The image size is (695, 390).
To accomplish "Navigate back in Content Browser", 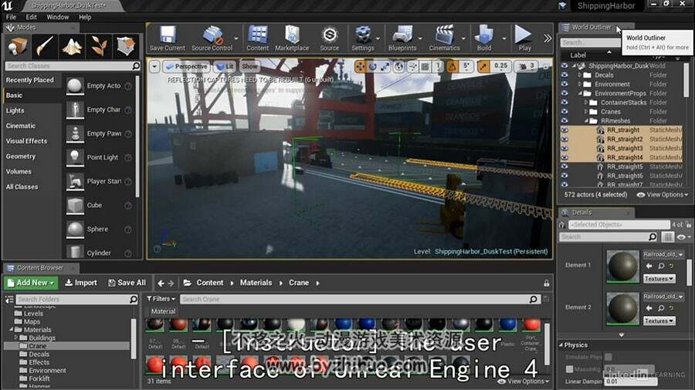I will click(161, 283).
